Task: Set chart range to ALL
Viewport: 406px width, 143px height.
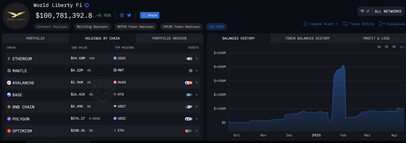Action: (x=402, y=47)
